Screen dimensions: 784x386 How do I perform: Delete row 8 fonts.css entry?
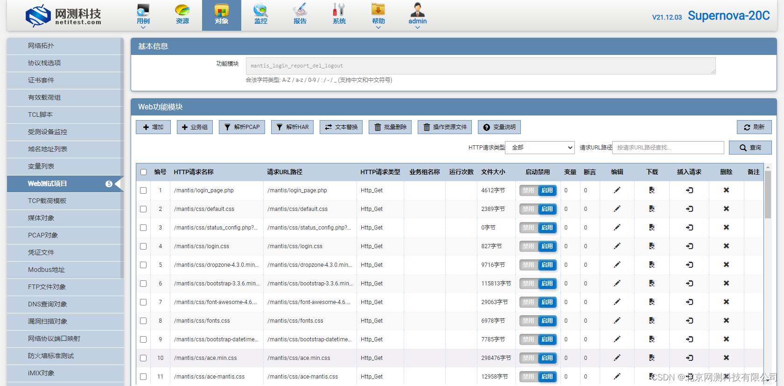[726, 320]
